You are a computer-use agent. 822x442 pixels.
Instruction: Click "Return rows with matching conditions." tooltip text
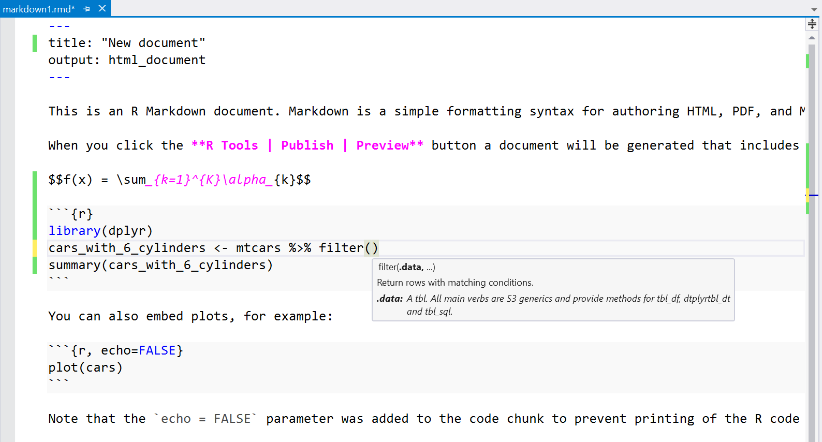click(455, 283)
